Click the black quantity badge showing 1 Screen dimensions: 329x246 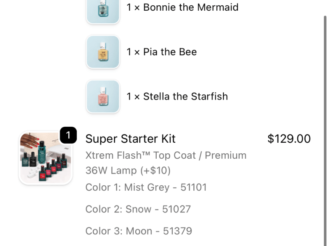click(68, 135)
